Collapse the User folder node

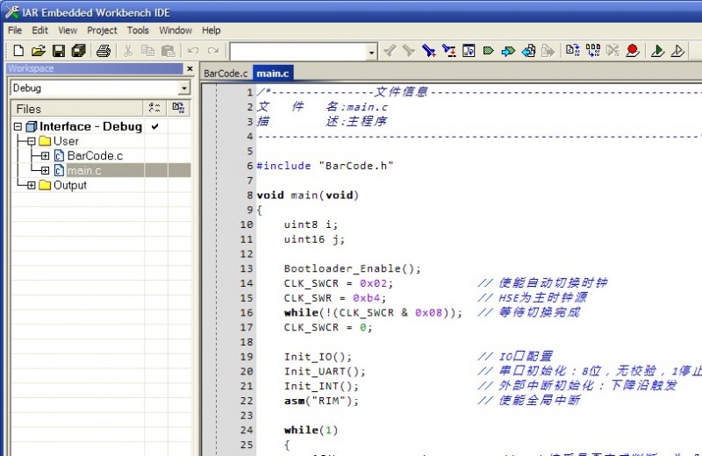(x=31, y=141)
